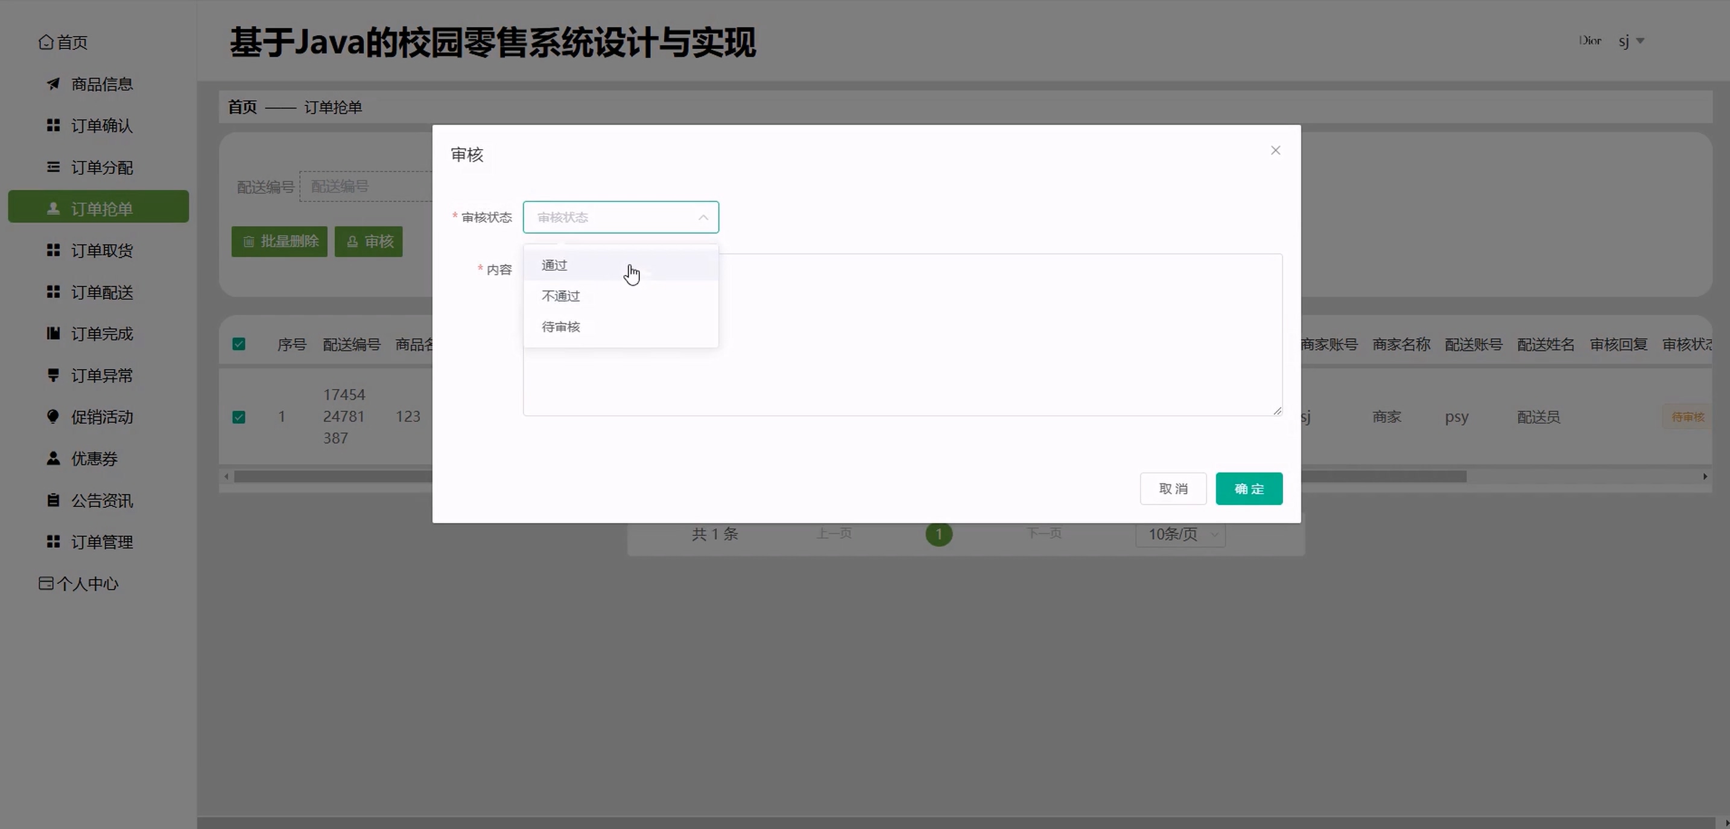
Task: Click the clipboard icon for 公告资讯
Action: tap(53, 501)
